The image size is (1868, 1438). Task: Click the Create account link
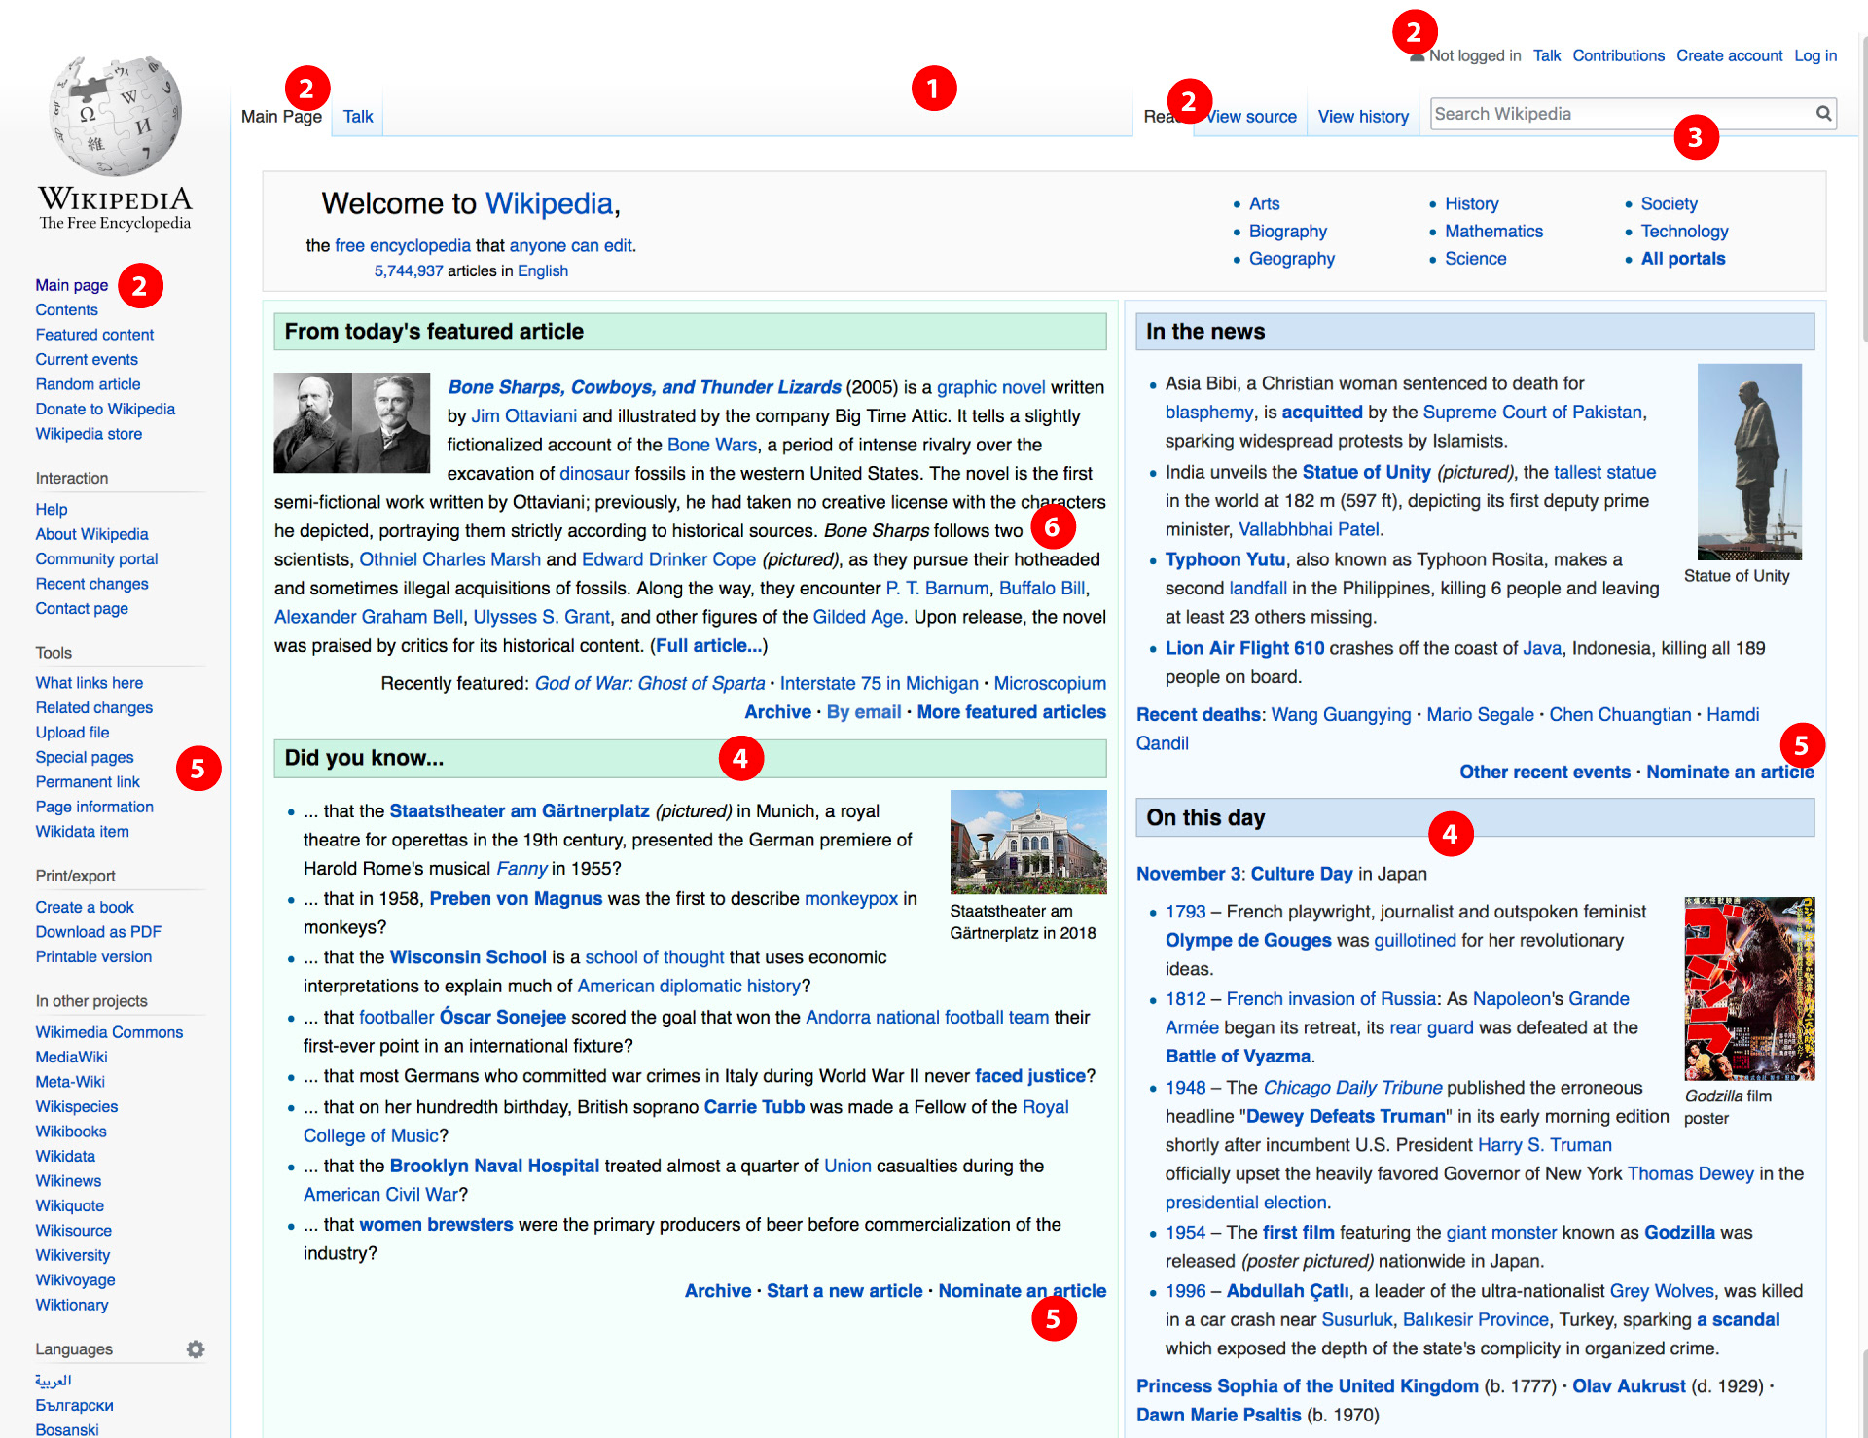pyautogui.click(x=1729, y=55)
